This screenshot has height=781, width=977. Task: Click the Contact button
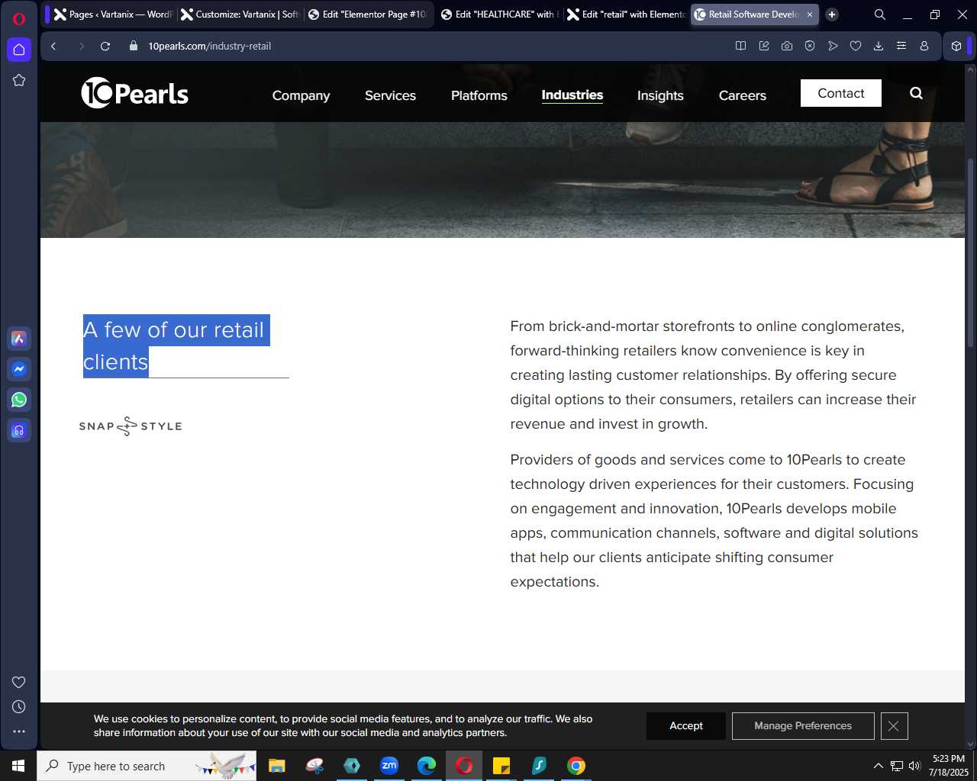pos(841,93)
